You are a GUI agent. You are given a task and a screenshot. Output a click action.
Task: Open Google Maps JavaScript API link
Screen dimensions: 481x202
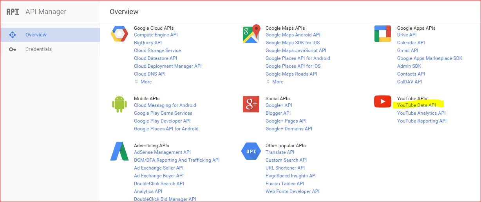(x=296, y=50)
